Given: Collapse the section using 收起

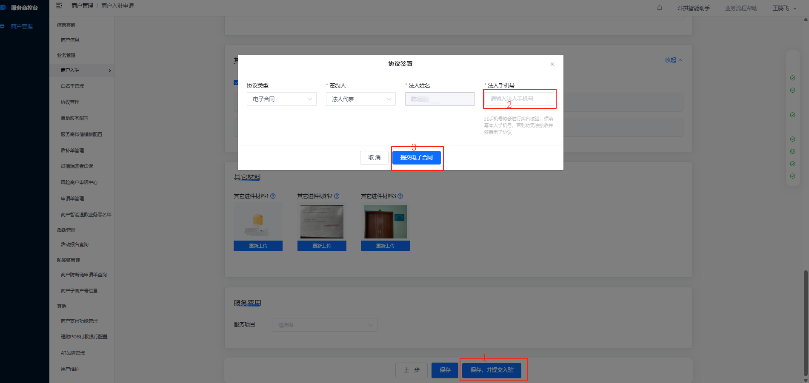Looking at the screenshot, I should tap(674, 60).
